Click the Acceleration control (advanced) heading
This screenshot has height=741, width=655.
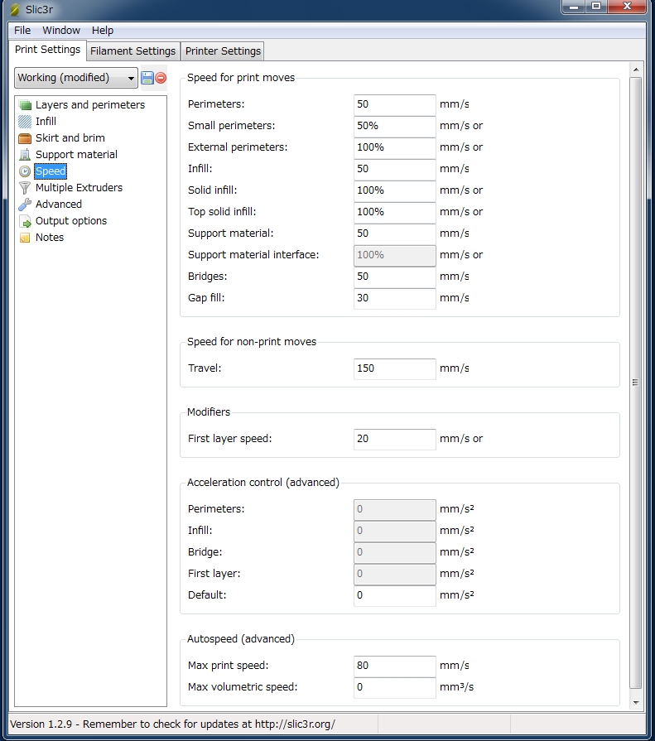click(x=263, y=483)
